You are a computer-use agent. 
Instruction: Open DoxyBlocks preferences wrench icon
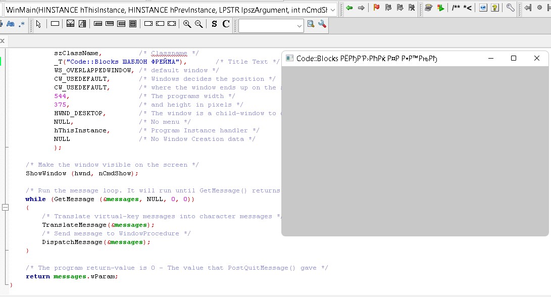click(x=510, y=8)
